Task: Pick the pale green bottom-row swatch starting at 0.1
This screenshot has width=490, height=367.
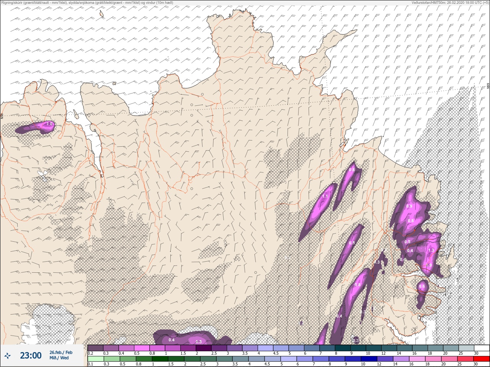Action: point(95,359)
